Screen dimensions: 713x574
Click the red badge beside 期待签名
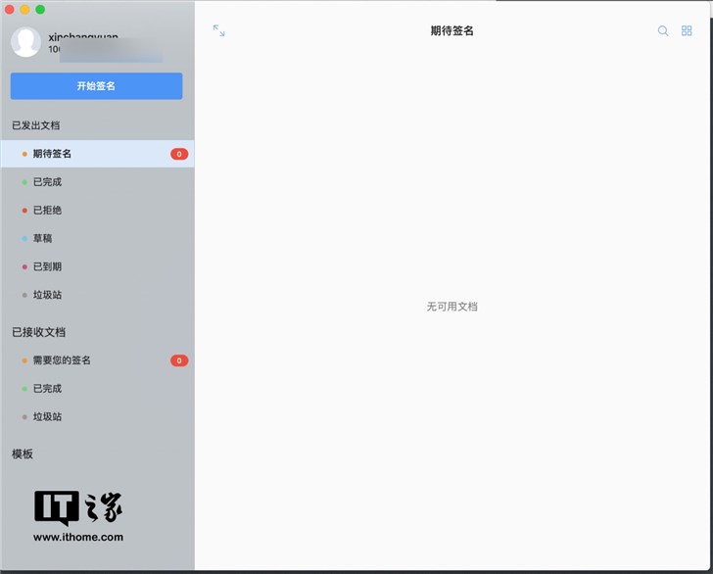(x=178, y=154)
